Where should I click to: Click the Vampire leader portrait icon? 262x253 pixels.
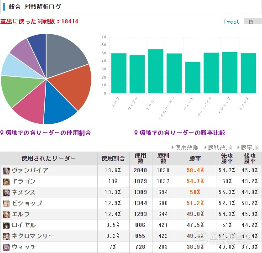(x=6, y=171)
